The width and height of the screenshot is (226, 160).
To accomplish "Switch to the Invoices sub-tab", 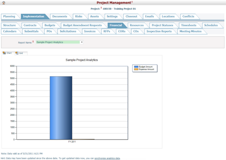I will click(x=90, y=31).
